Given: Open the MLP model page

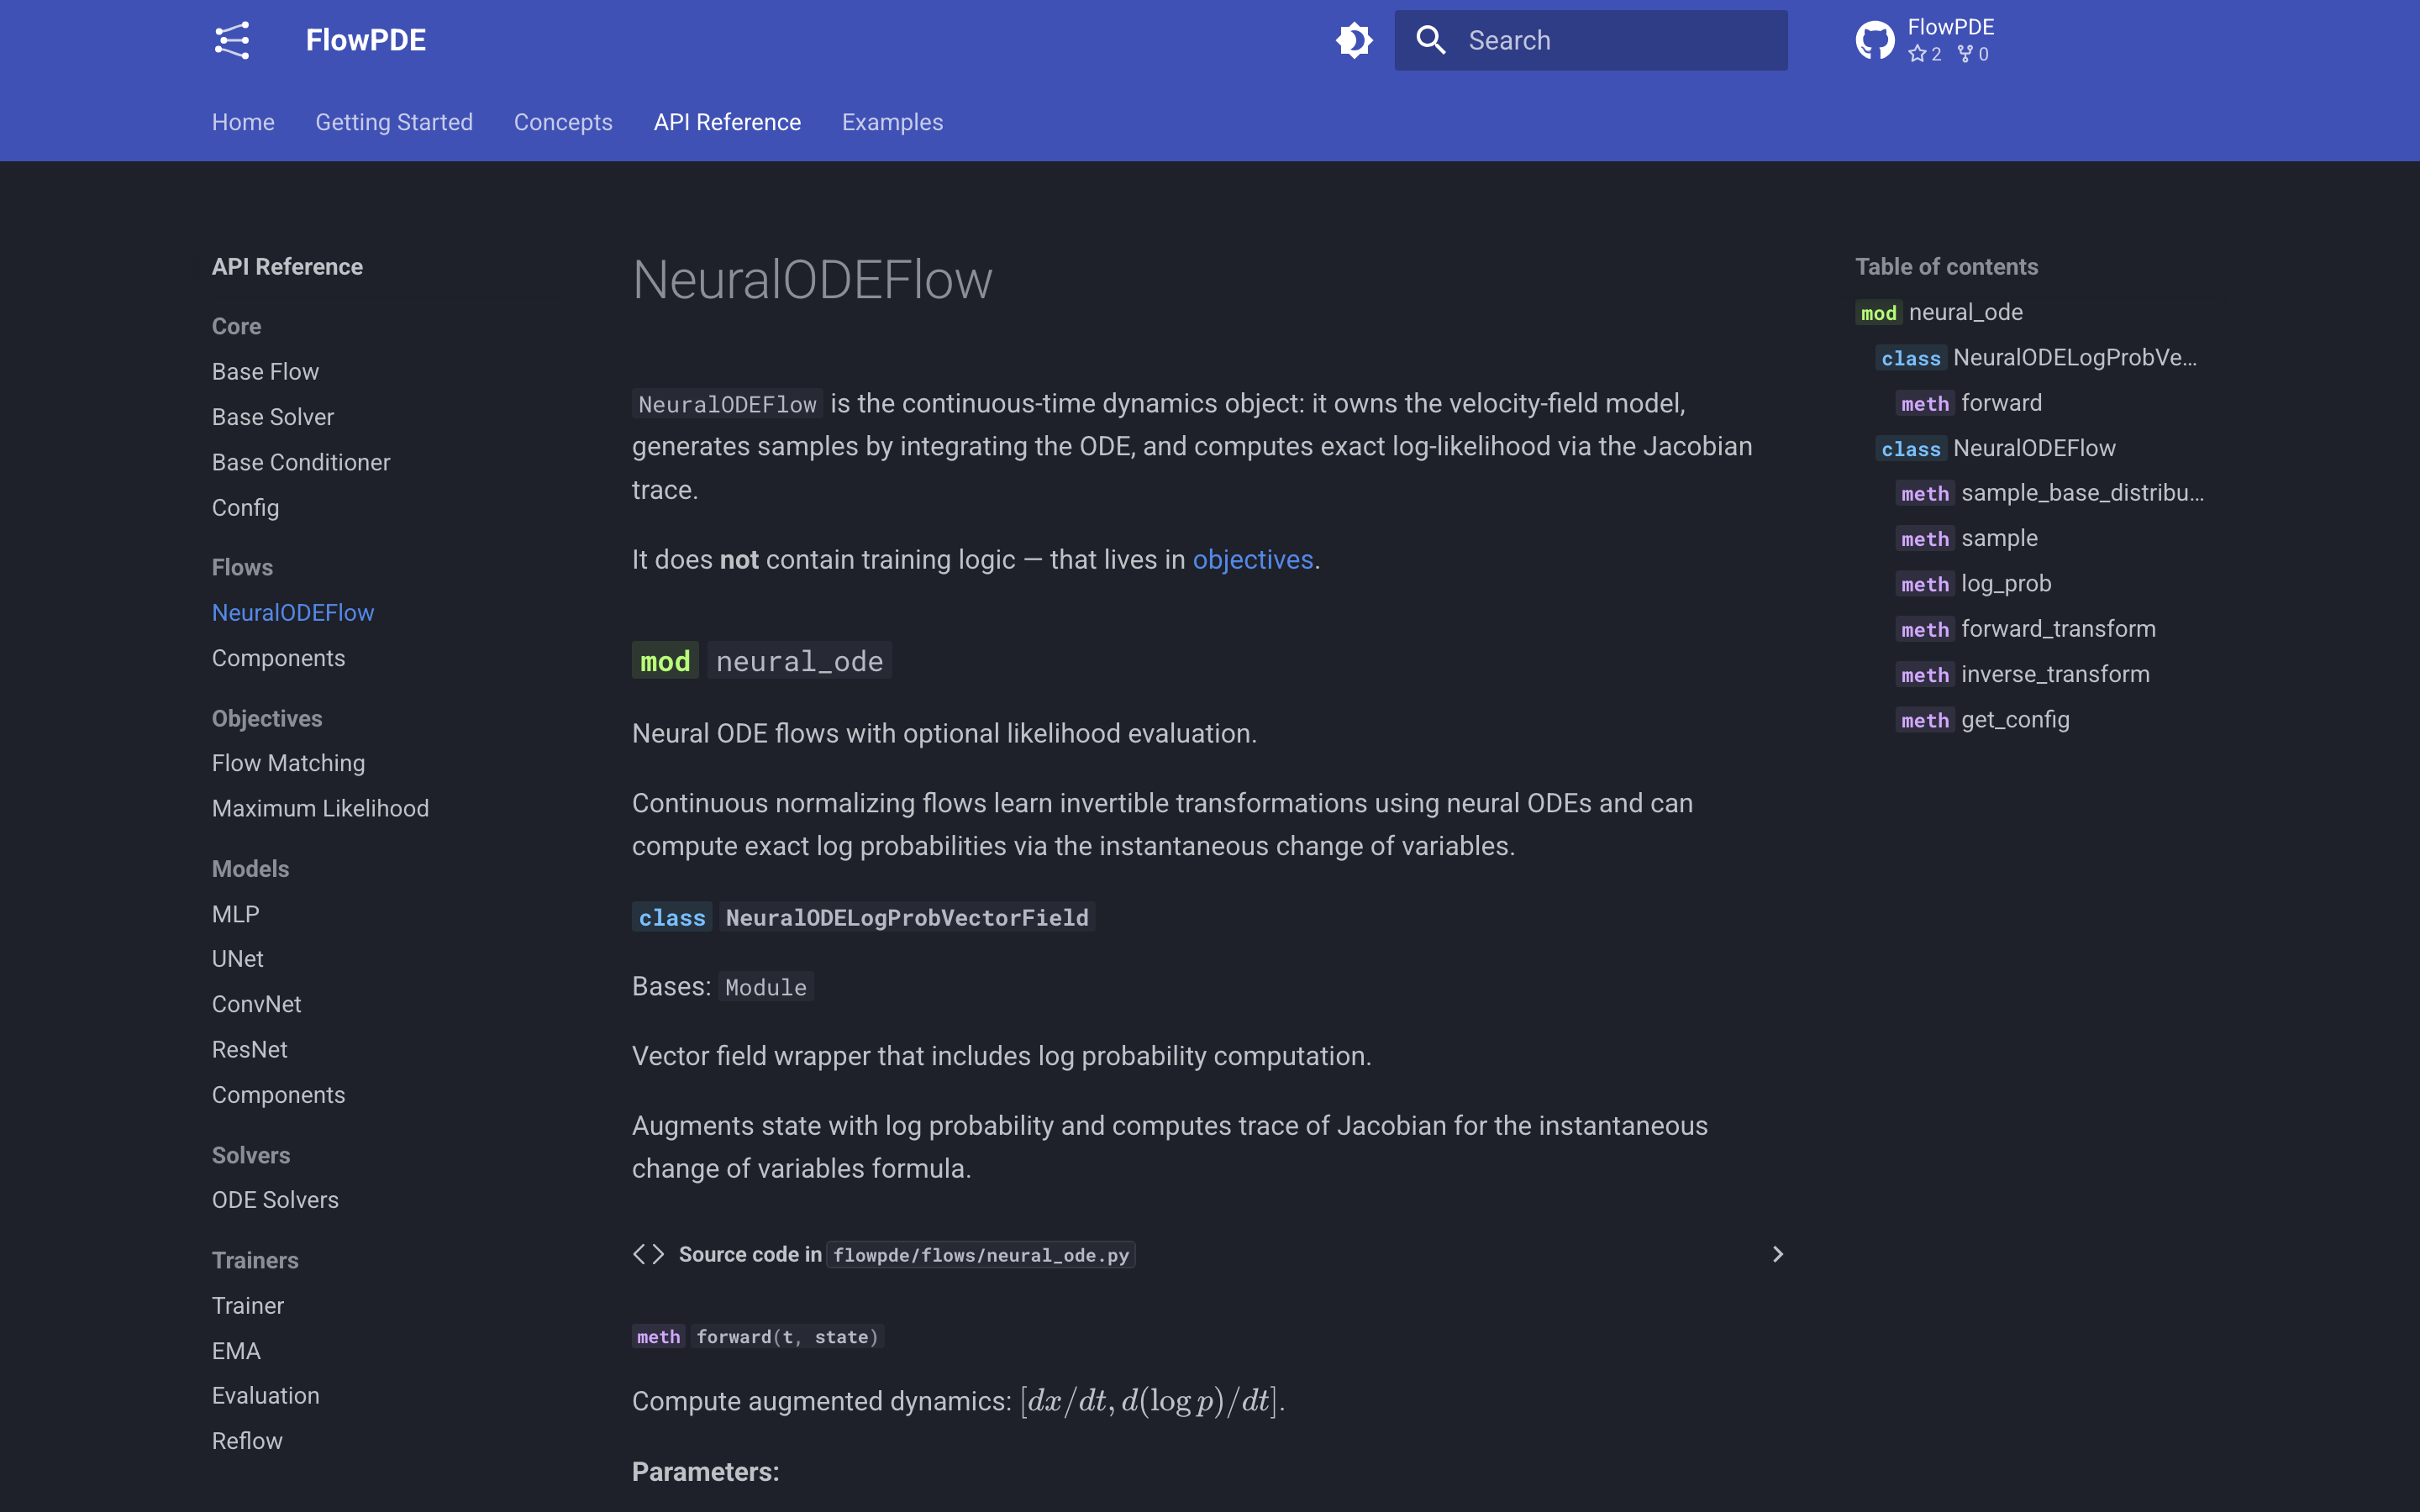Looking at the screenshot, I should (x=236, y=914).
